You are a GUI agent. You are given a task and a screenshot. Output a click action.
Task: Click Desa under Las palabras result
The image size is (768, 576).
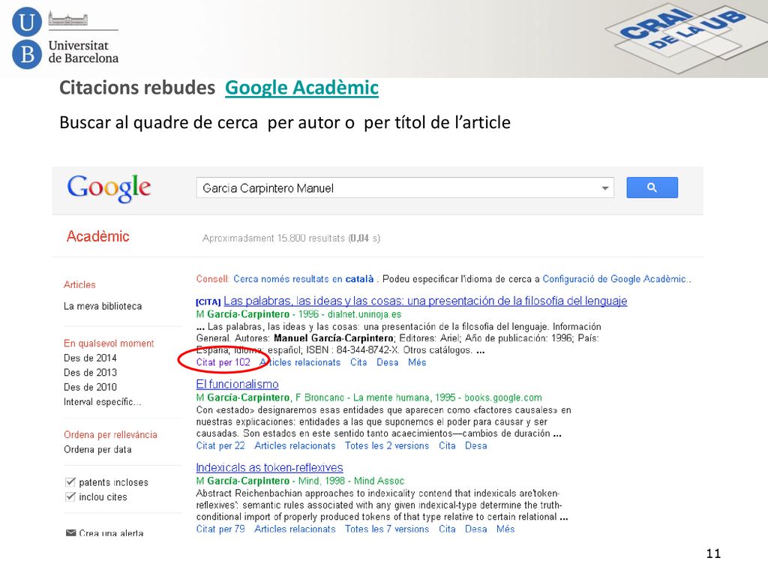tap(388, 362)
